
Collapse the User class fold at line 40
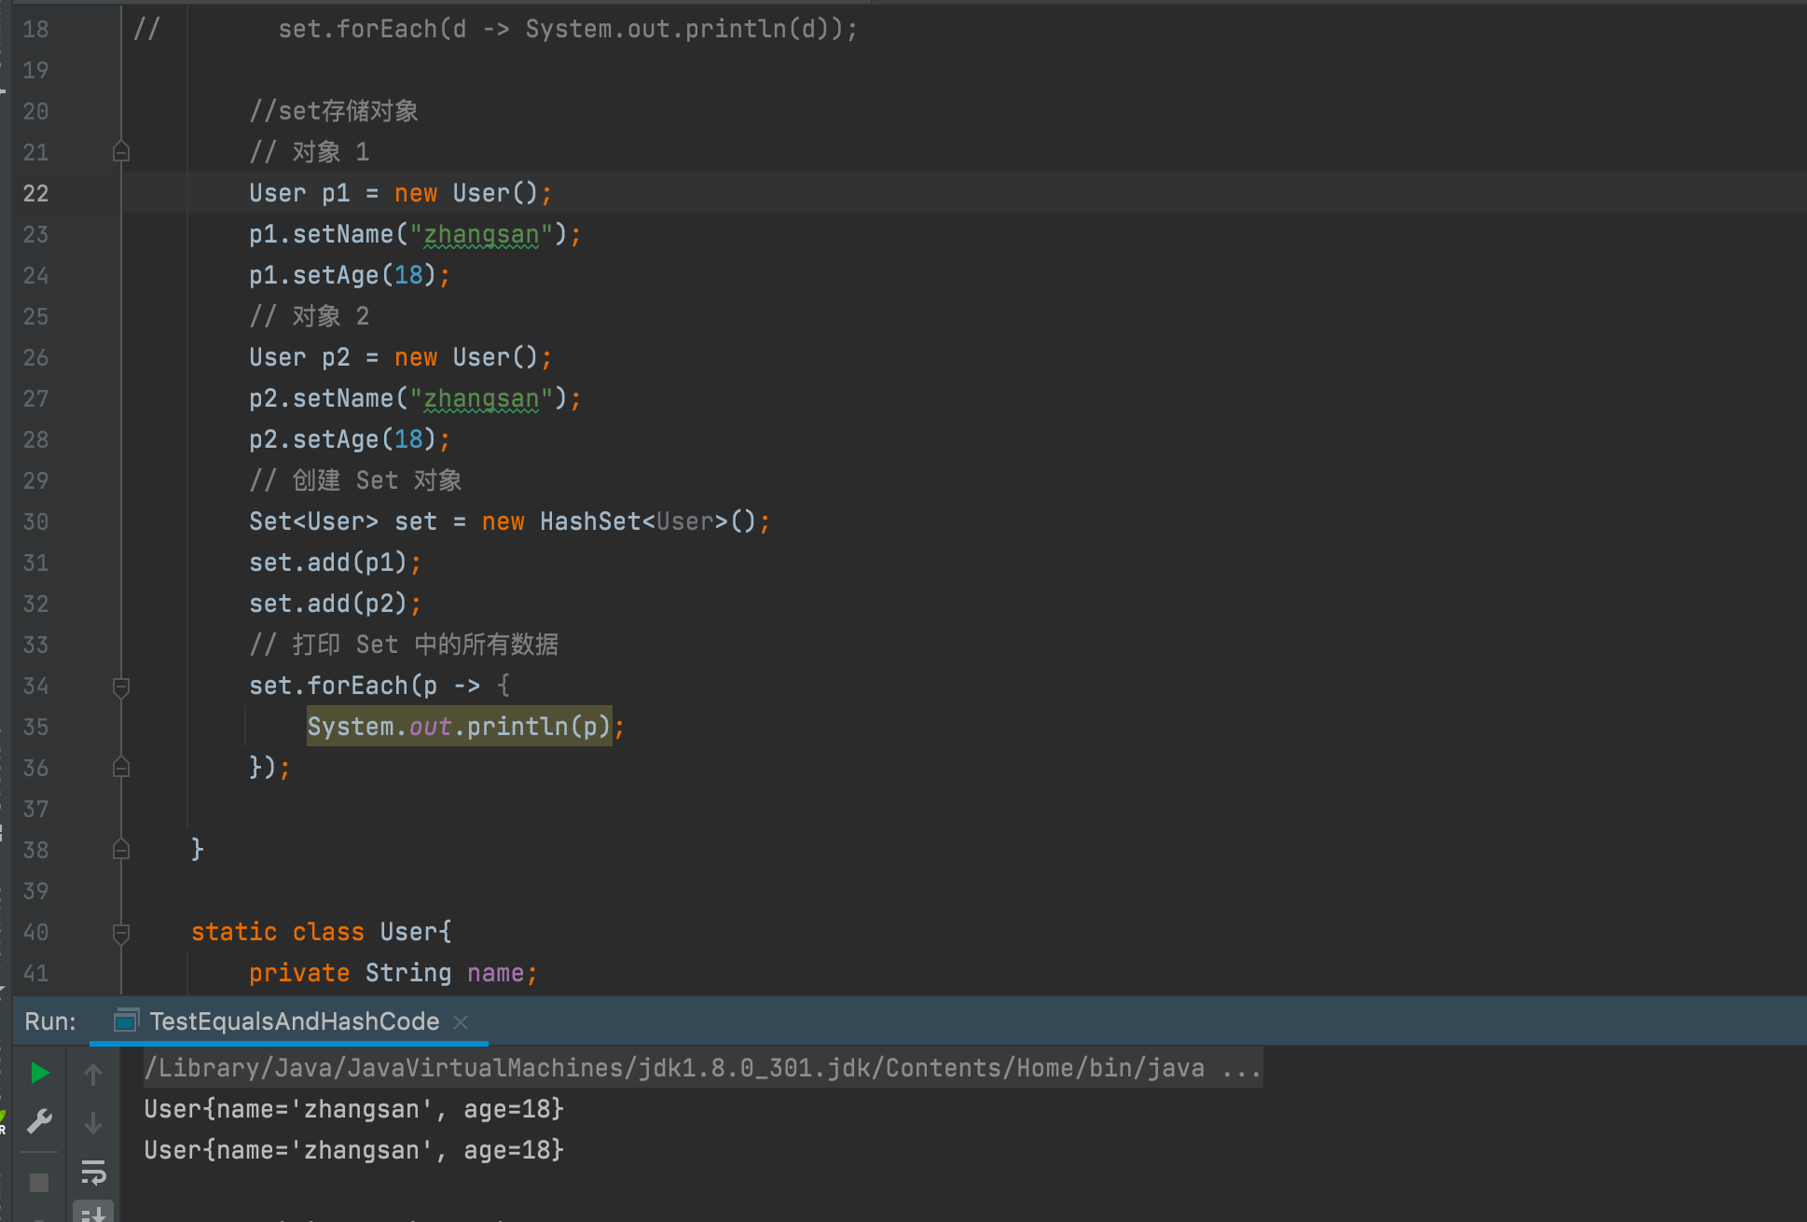point(121,933)
